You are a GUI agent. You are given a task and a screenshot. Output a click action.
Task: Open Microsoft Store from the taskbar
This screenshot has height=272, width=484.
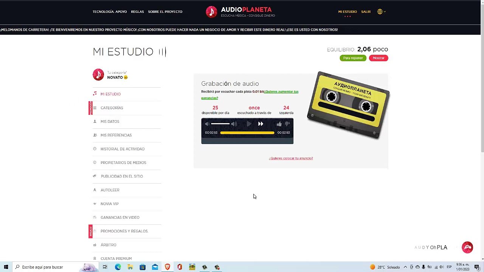pos(143,267)
